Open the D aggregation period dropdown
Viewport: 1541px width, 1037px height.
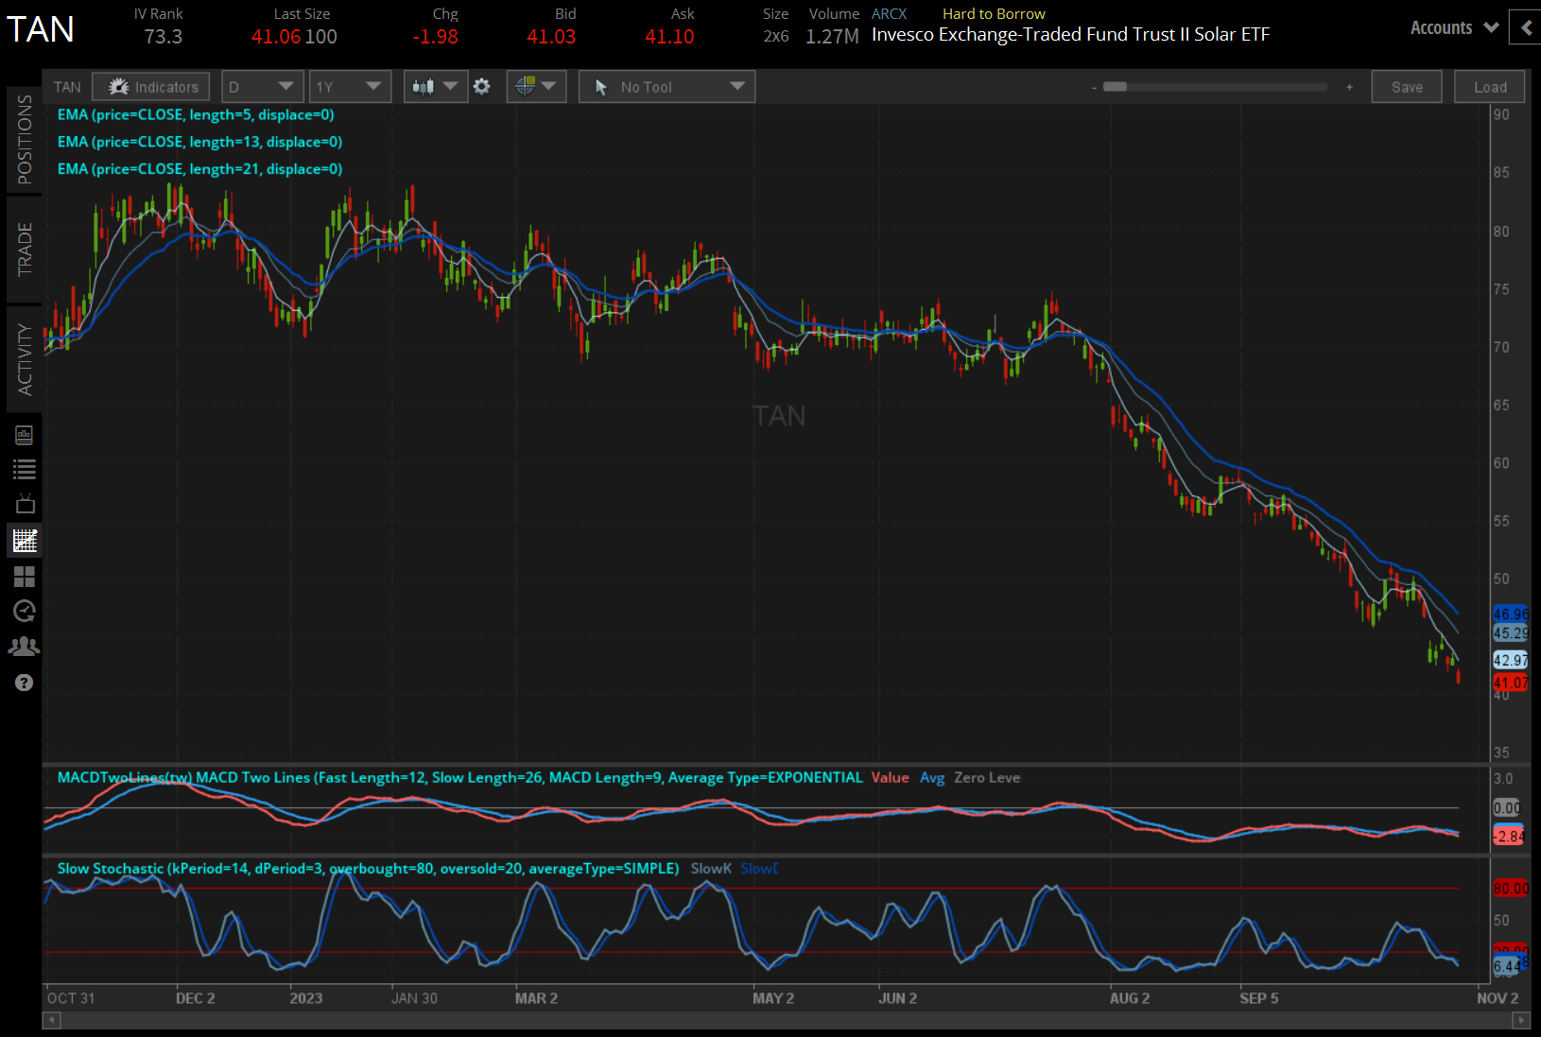coord(262,86)
